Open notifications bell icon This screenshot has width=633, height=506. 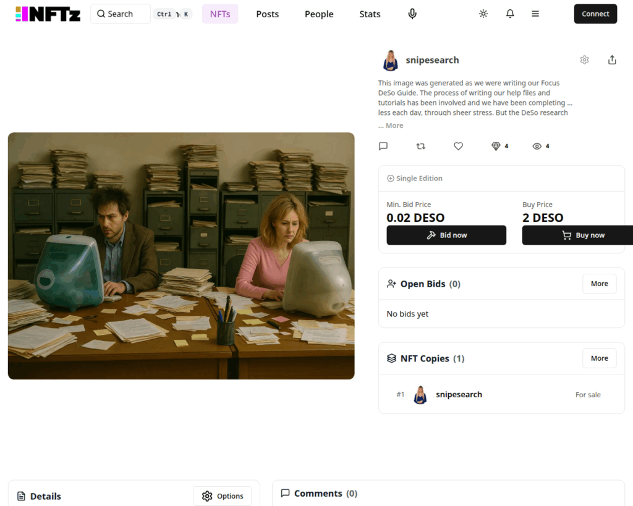click(x=510, y=14)
